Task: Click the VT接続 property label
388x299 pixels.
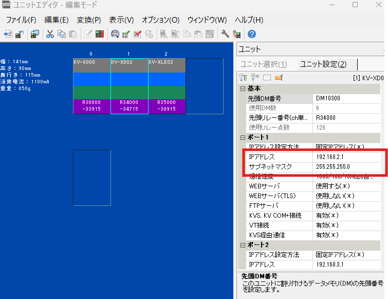Action: pyautogui.click(x=279, y=225)
